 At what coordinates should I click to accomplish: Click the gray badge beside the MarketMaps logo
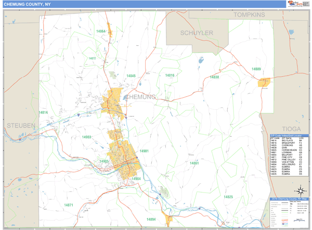click(x=305, y=4)
